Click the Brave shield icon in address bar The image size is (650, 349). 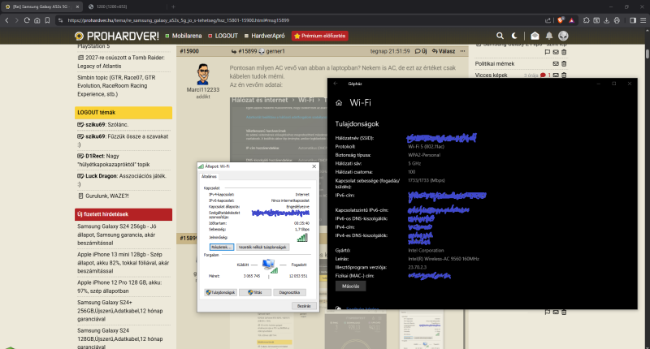[561, 19]
